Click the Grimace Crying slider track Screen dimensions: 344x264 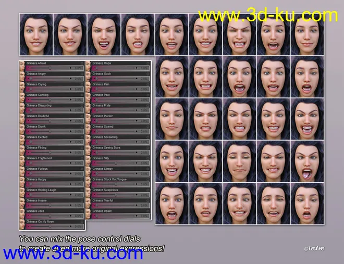pyautogui.click(x=50, y=89)
